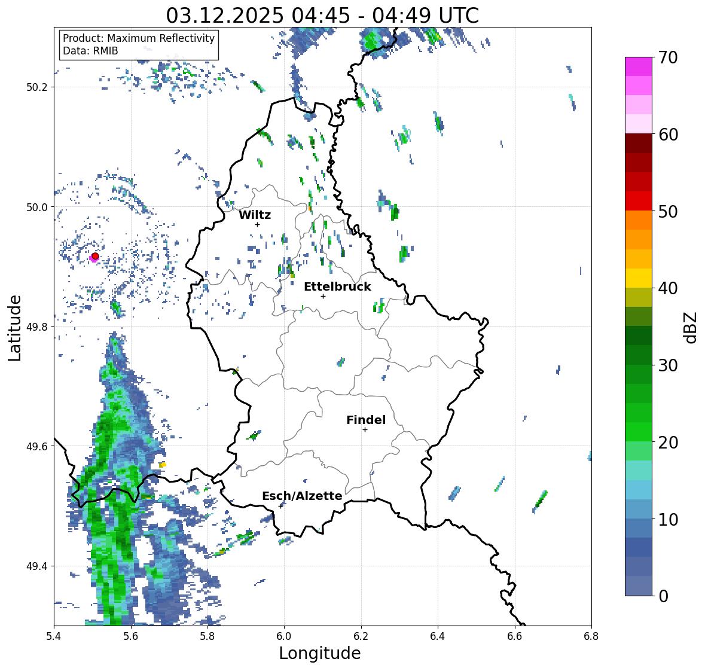Screen dimensions: 705x668
Task: Click the 60 value on colorbar
Action: click(x=668, y=135)
